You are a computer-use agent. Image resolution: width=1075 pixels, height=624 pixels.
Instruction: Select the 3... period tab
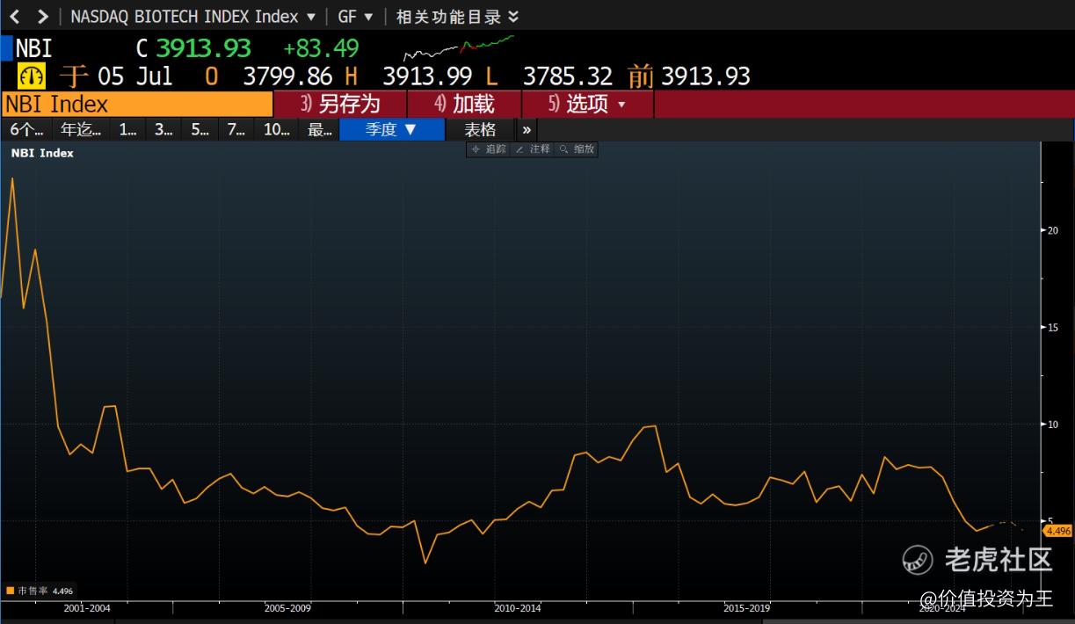[164, 130]
